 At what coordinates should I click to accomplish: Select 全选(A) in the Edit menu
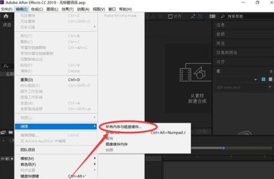tap(56, 103)
